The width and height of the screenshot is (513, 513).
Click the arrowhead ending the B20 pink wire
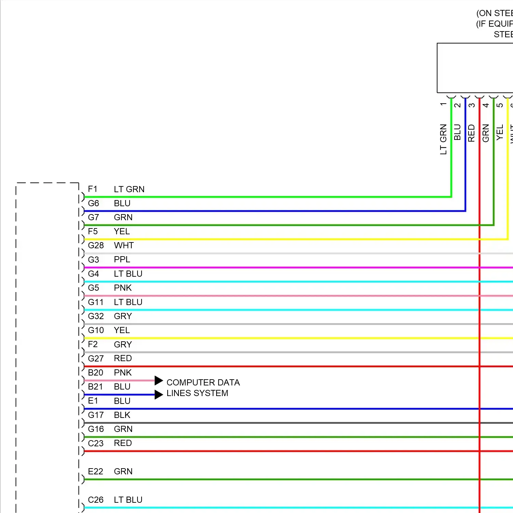click(159, 380)
